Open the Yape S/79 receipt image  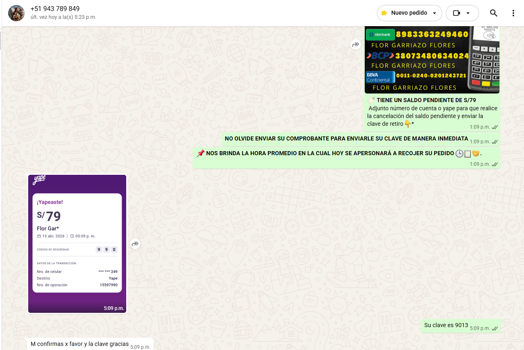(x=77, y=243)
